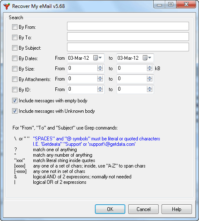
Task: Click the Recover My eMail title bar icon
Action: click(7, 6)
